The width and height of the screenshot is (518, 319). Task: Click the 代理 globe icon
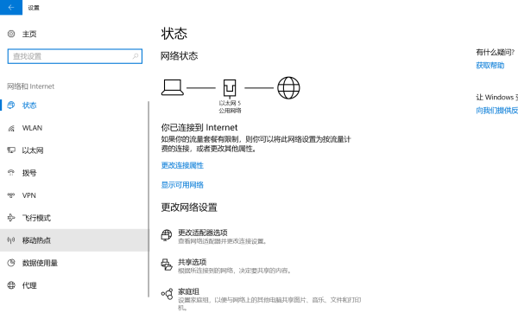[x=11, y=285]
